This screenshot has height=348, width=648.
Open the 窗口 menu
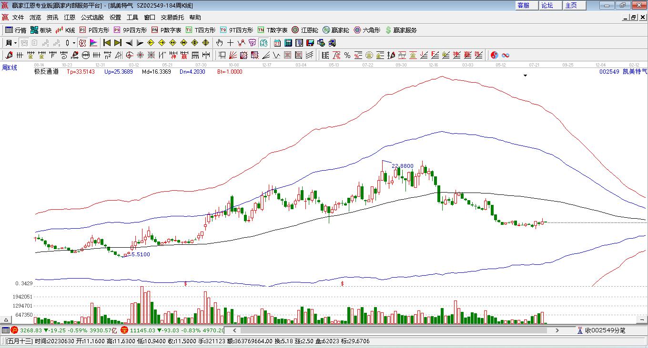pos(150,18)
